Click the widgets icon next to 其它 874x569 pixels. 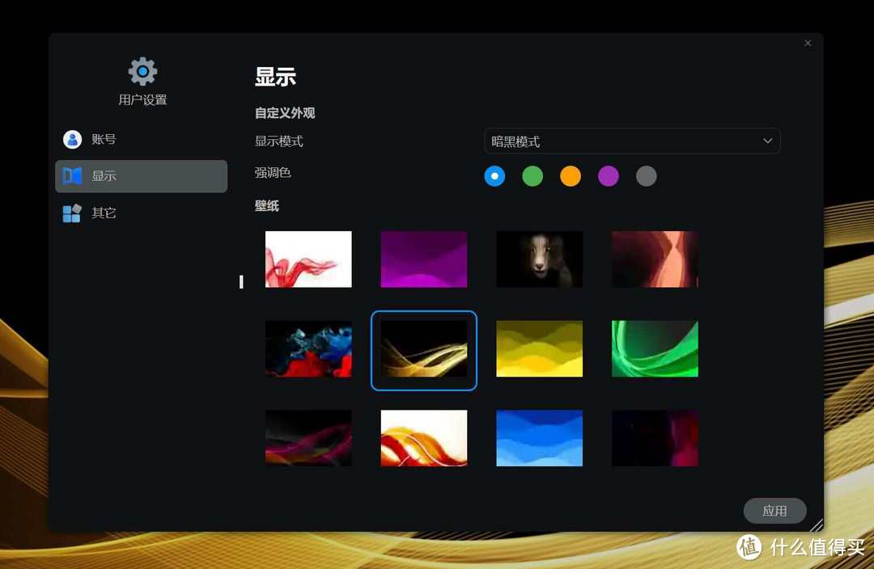73,213
